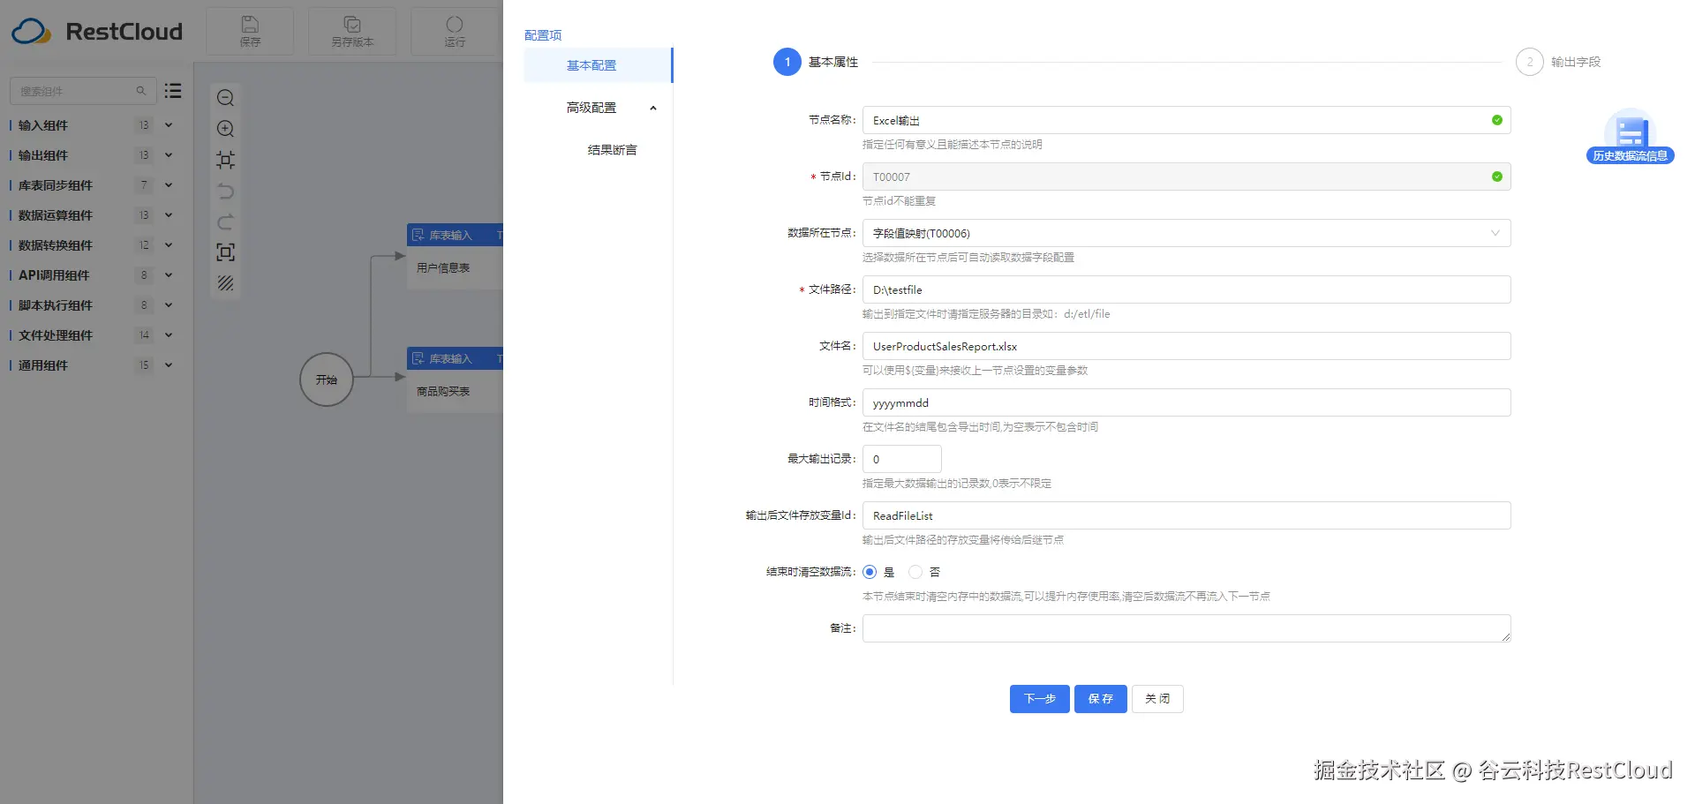
Task: Click the fullscreen square icon in the canvas tools
Action: click(226, 252)
